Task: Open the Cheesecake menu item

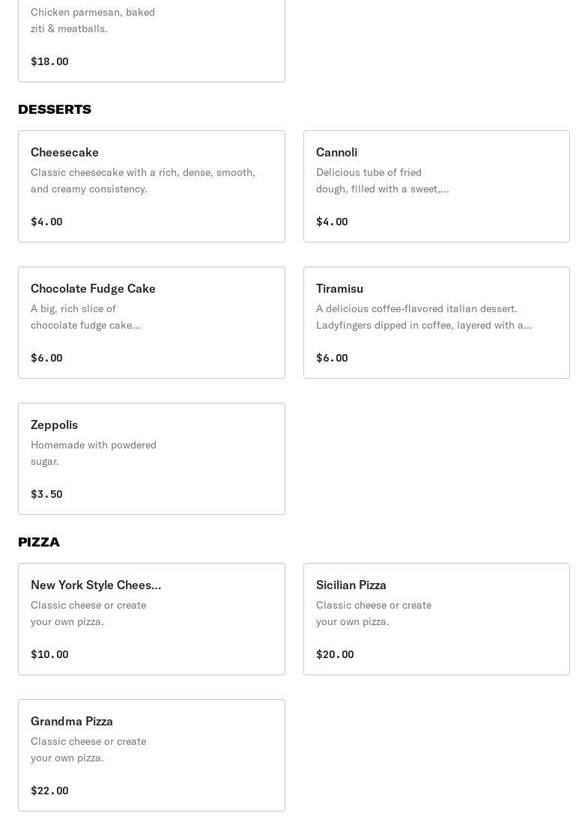Action: tap(151, 186)
